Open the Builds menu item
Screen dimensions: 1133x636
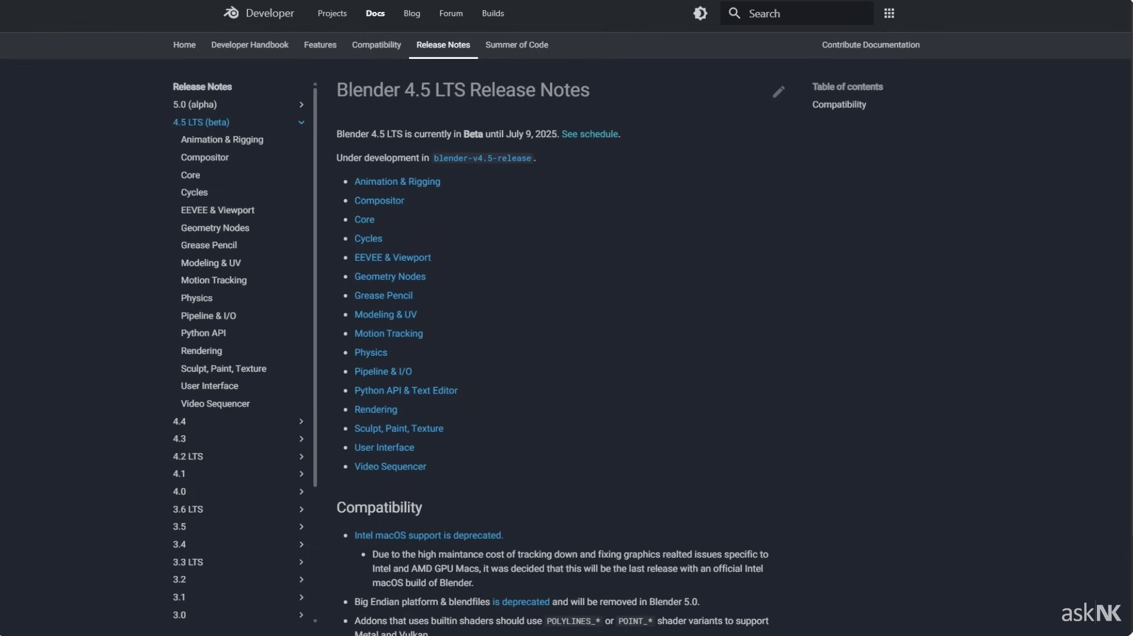click(493, 13)
